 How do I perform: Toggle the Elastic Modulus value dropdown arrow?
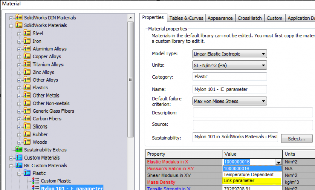pyautogui.click(x=278, y=162)
